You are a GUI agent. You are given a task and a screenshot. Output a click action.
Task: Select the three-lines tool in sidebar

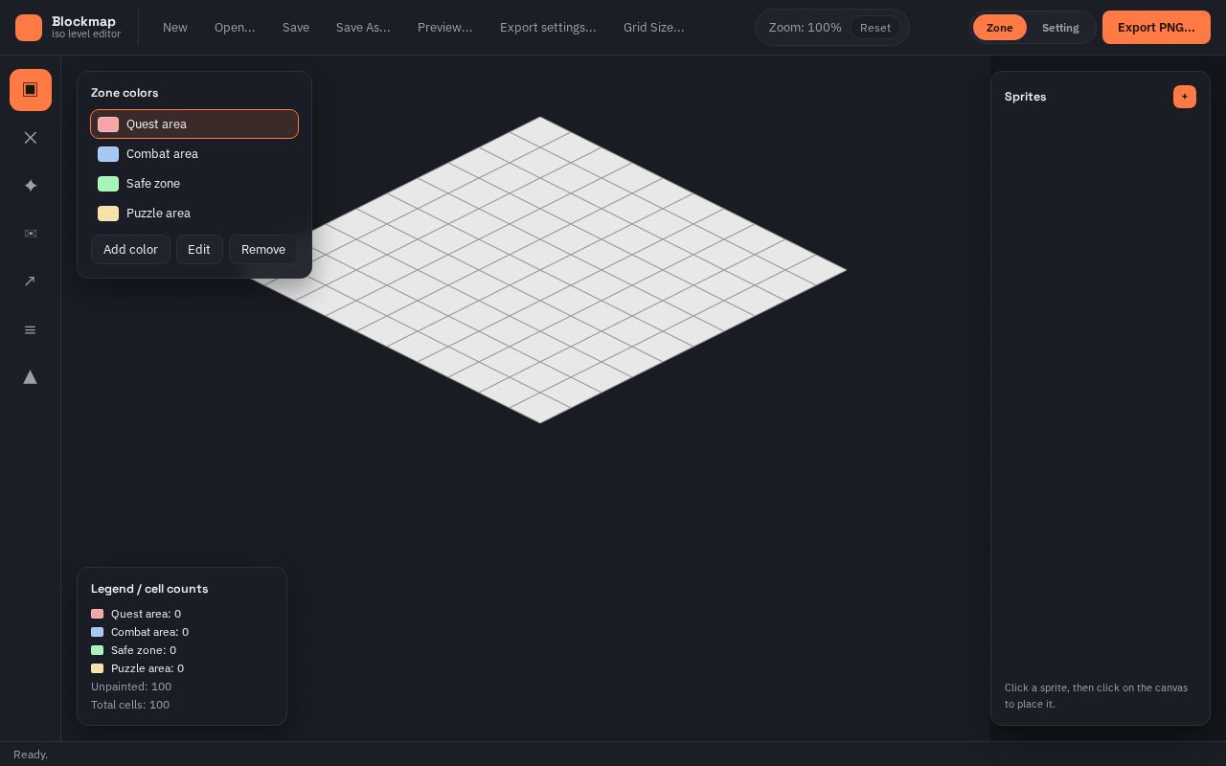31,329
